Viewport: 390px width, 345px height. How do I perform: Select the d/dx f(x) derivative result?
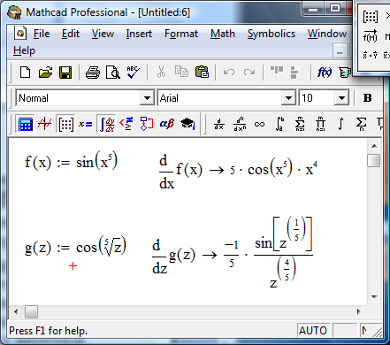click(x=238, y=172)
